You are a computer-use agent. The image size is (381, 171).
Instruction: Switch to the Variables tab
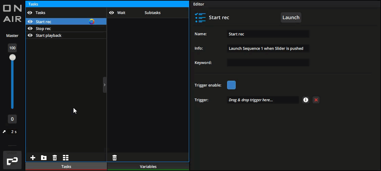(148, 167)
